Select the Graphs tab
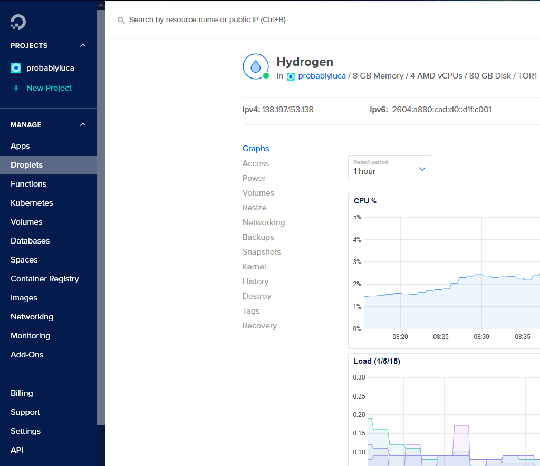540x466 pixels. 256,148
